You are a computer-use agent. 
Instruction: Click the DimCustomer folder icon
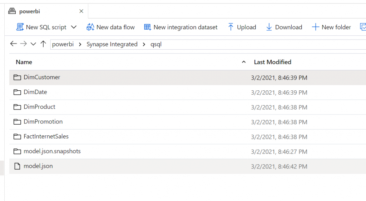pos(17,77)
